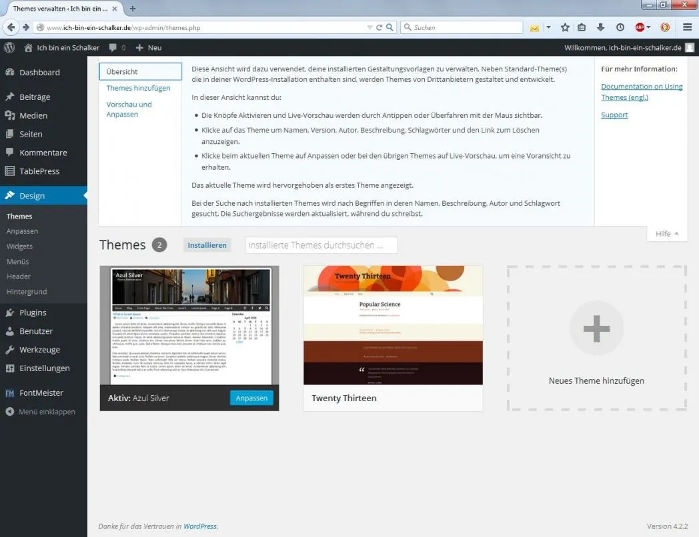
Task: Select Anpassen submenu item in sidebar
Action: click(22, 231)
